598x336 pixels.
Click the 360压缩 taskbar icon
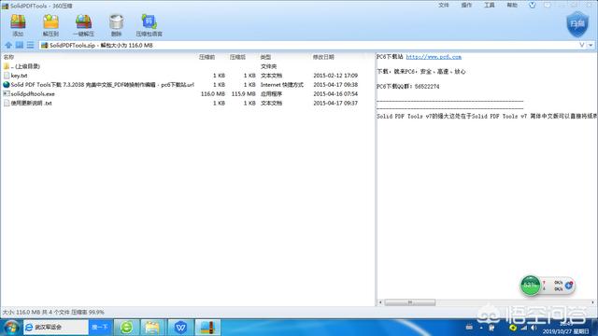[207, 328]
